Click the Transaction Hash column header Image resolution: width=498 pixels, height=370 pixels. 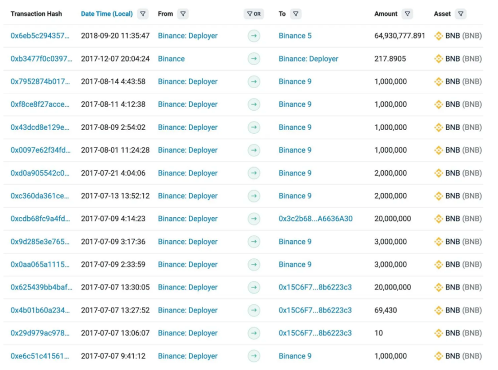[x=36, y=14]
